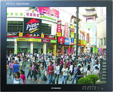
Task: Click the M17LA Colour Monitor label
Action: (x=18, y=4)
